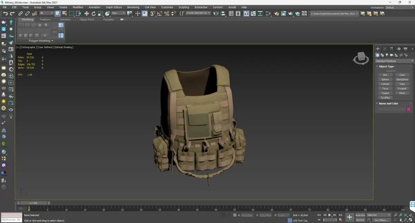Open the Modifiers menu

pos(78,7)
